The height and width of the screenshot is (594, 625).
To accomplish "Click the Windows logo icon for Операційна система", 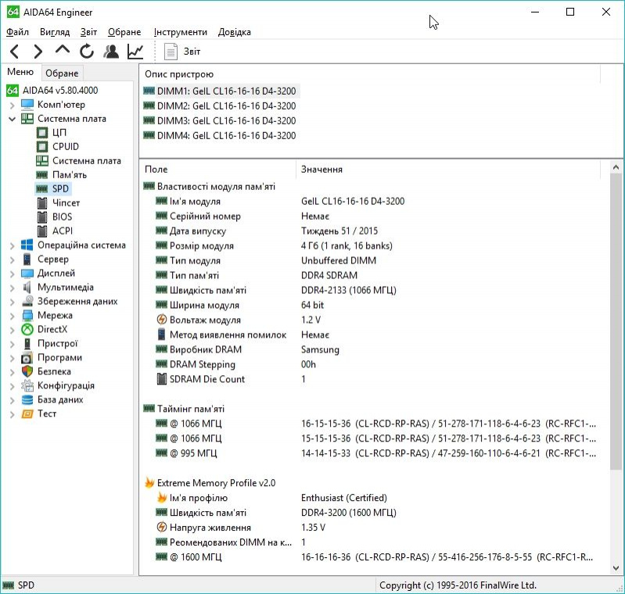I will pyautogui.click(x=27, y=245).
